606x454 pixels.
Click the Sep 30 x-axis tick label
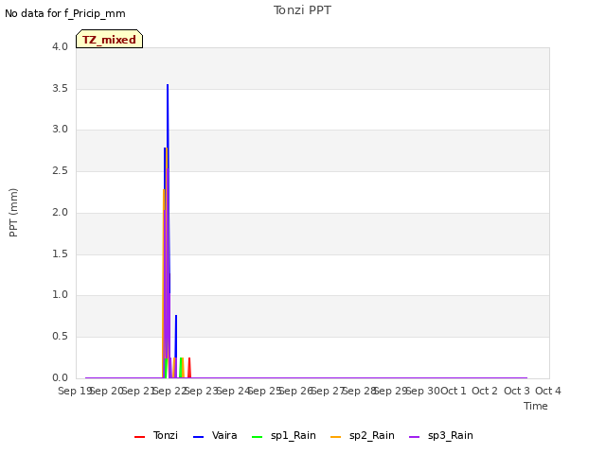423,391
